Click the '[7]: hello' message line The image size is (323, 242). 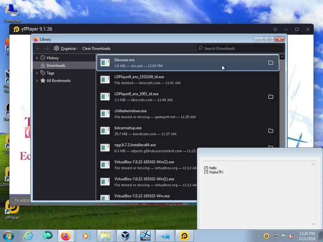210,168
